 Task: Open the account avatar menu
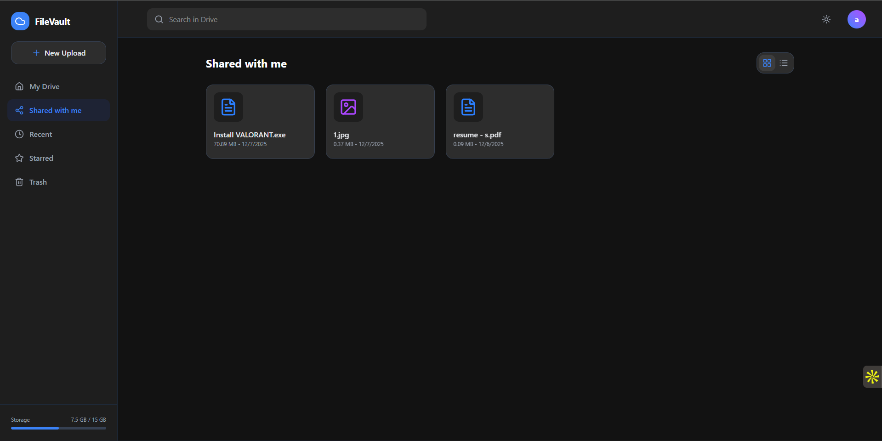tap(856, 19)
